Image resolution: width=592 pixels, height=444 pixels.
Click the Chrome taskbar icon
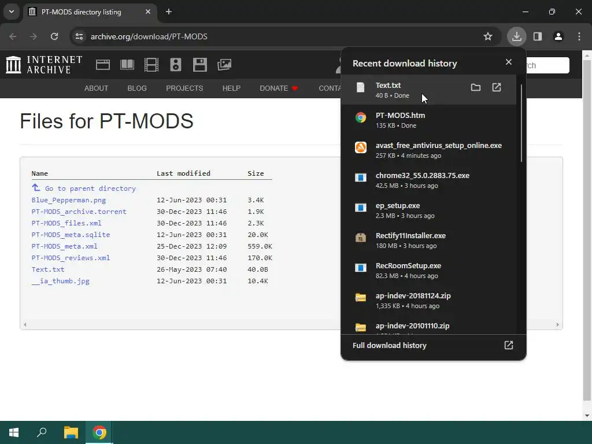[99, 432]
